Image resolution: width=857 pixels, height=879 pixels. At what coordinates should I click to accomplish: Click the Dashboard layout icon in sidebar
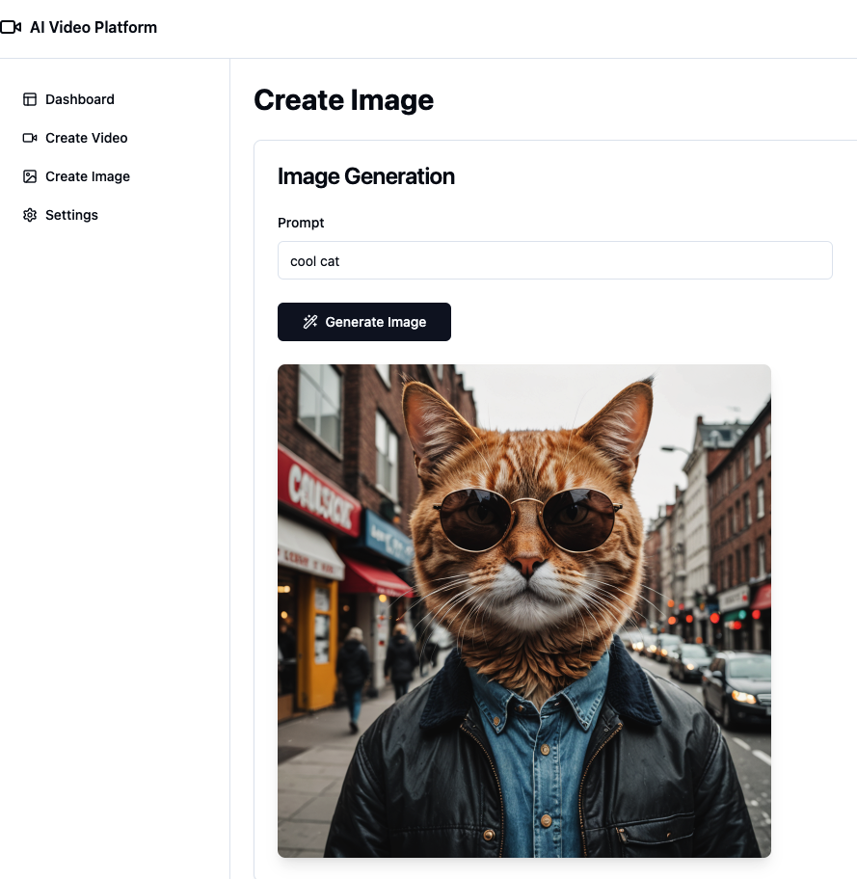tap(30, 99)
